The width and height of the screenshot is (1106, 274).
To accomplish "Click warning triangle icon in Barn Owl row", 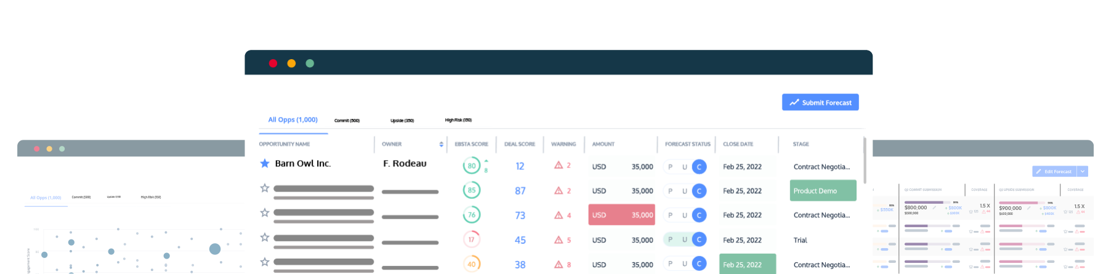I will tap(559, 166).
